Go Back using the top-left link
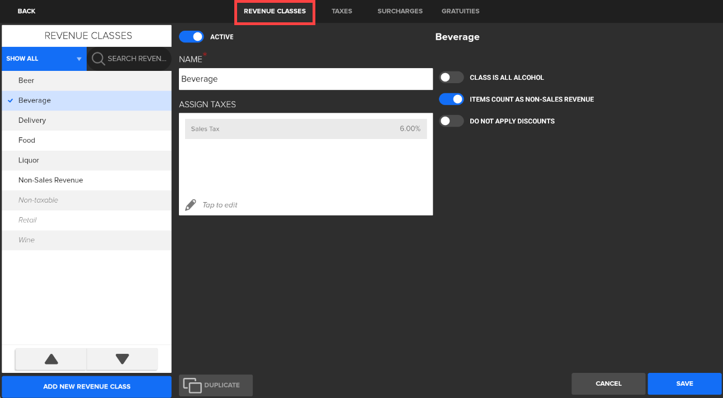 (x=26, y=11)
